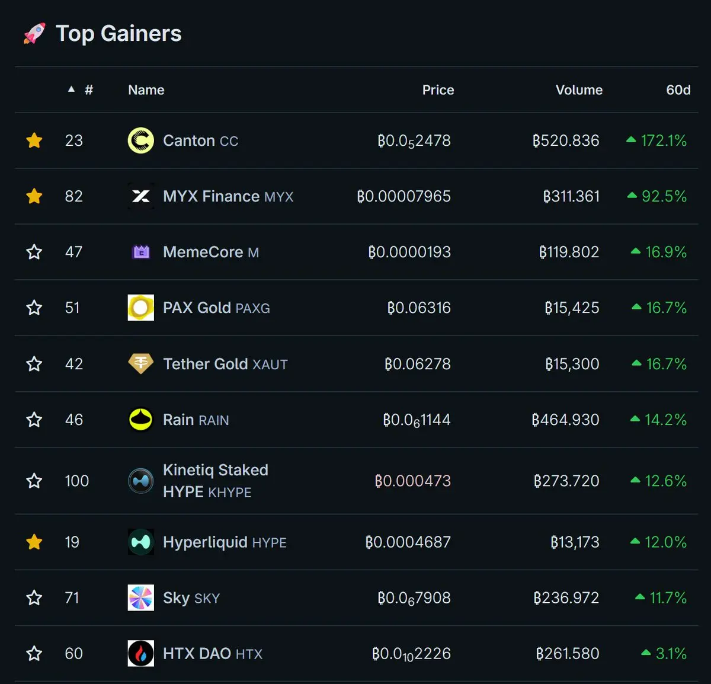This screenshot has width=711, height=684.
Task: Click the Kinetiq volume ₿273.720
Action: tap(566, 481)
